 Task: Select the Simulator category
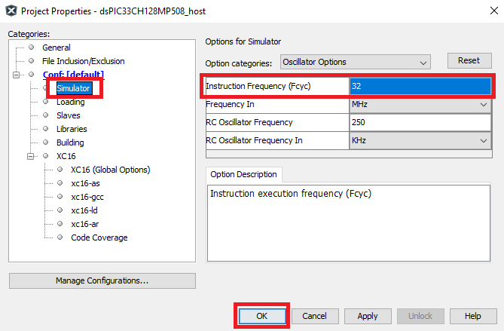tap(73, 88)
